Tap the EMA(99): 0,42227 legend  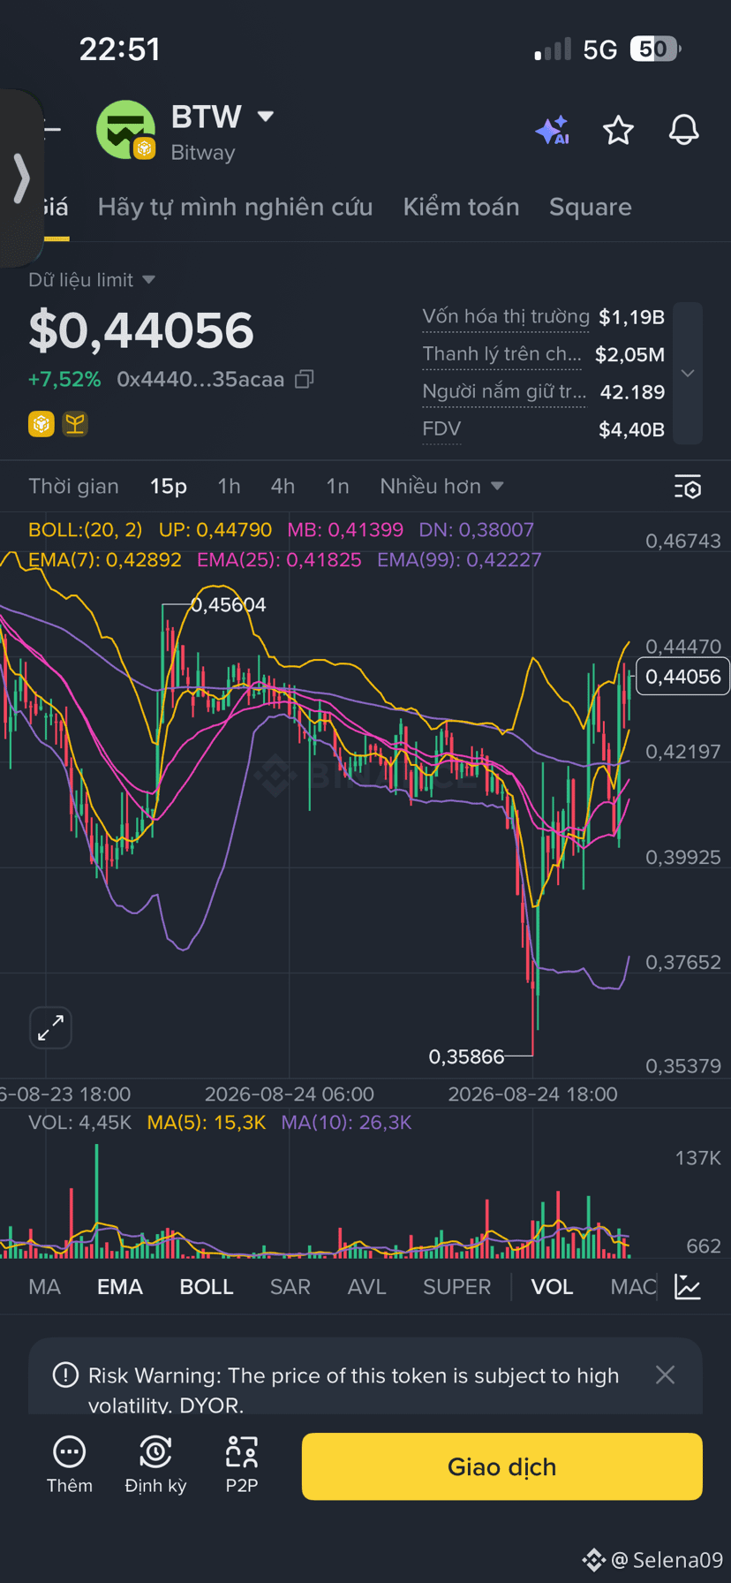tap(459, 560)
